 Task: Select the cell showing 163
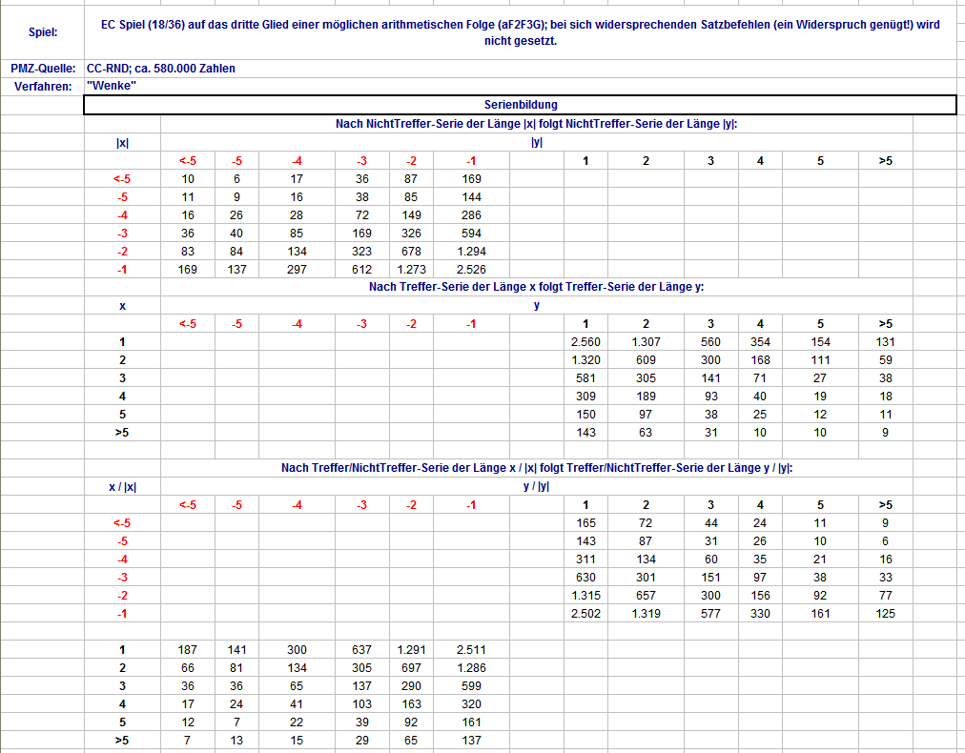click(411, 704)
